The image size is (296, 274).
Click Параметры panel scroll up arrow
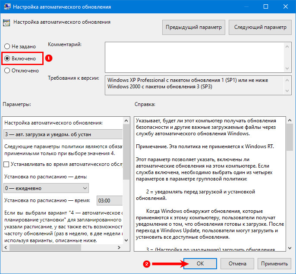click(126, 121)
